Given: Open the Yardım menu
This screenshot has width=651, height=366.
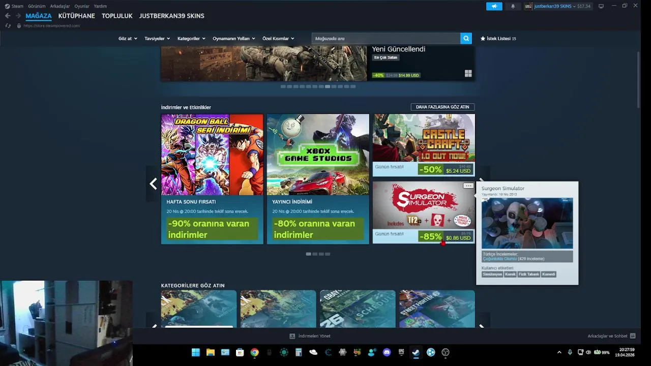Looking at the screenshot, I should pyautogui.click(x=100, y=6).
